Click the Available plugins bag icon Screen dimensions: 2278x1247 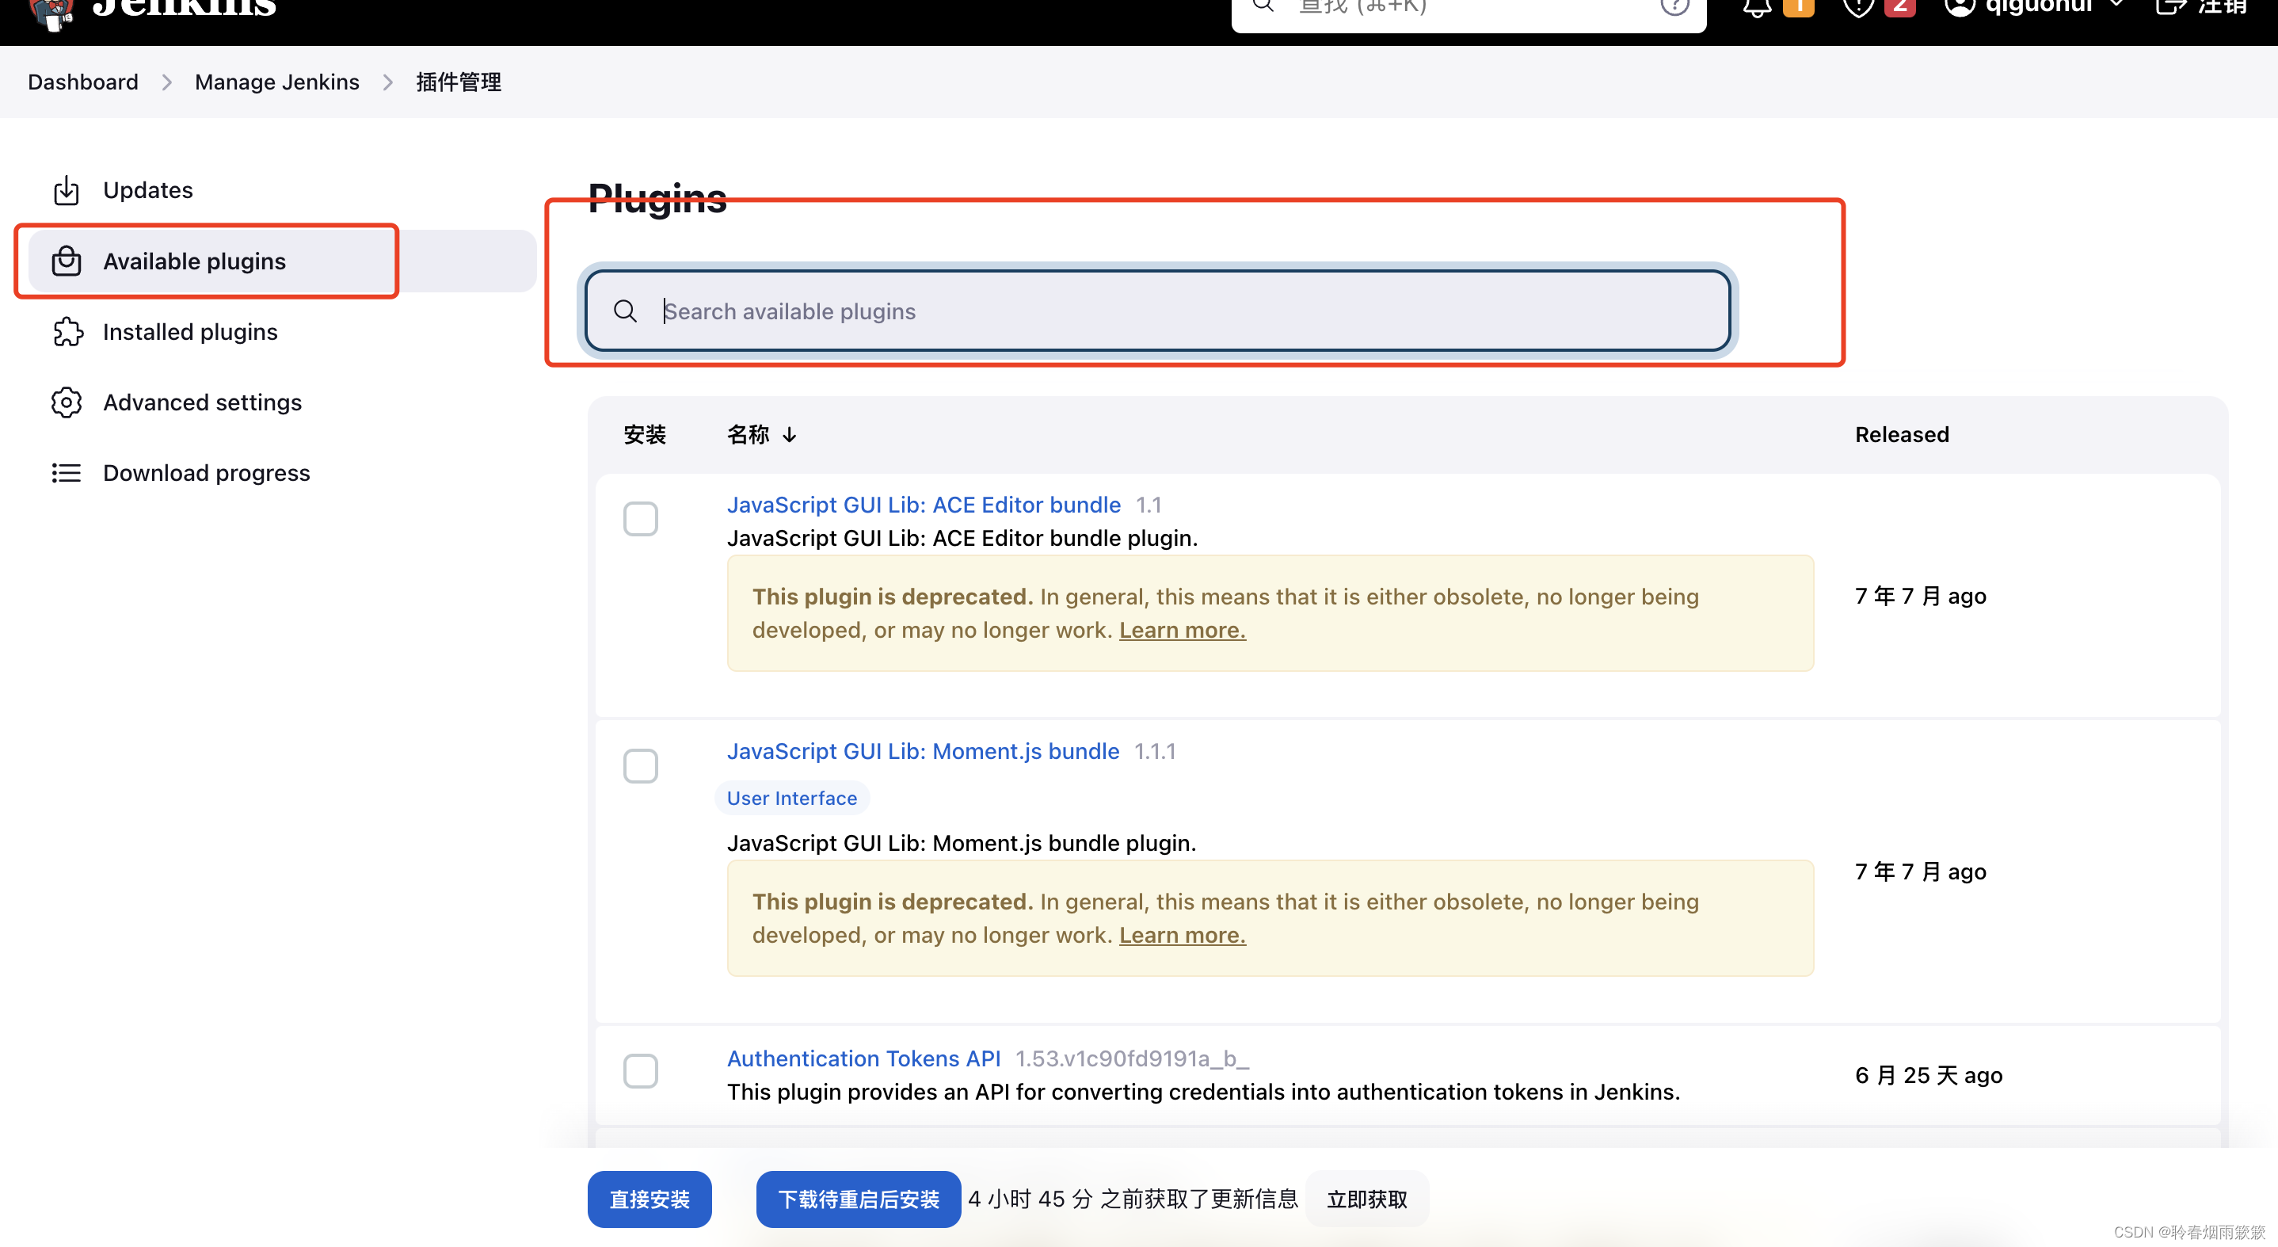pyautogui.click(x=67, y=261)
